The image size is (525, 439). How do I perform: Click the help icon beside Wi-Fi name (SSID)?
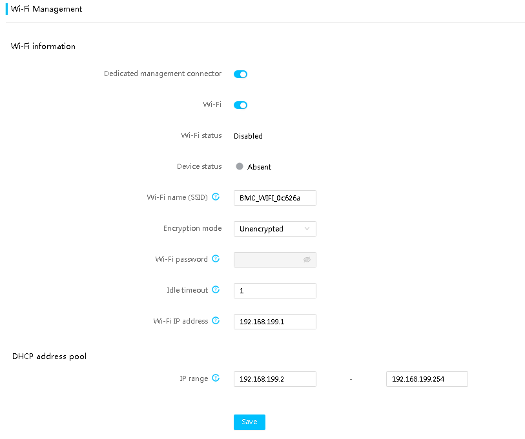216,197
